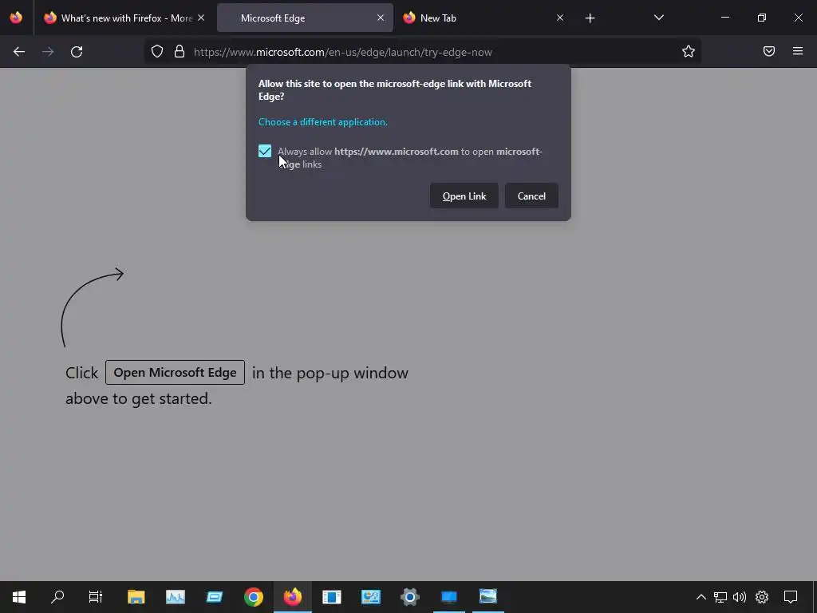The image size is (817, 613).
Task: Reload the current page
Action: tap(77, 52)
